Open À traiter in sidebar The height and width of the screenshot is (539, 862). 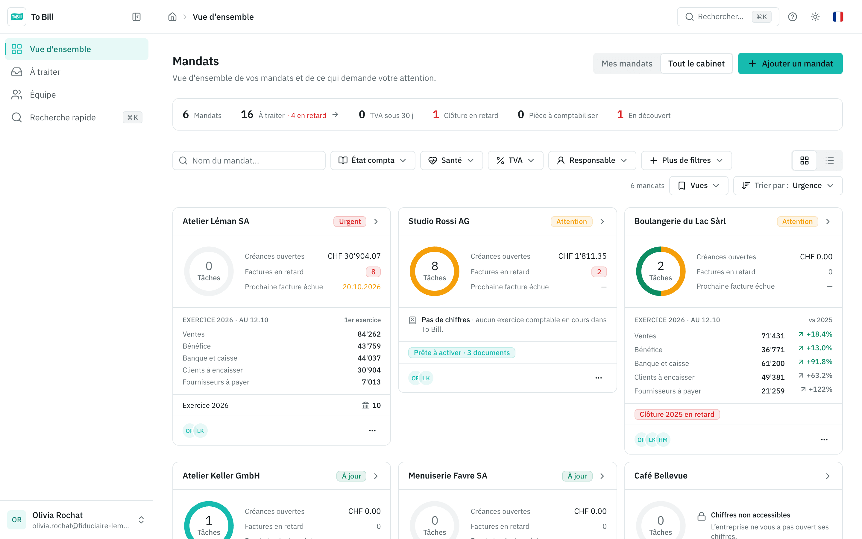[77, 72]
